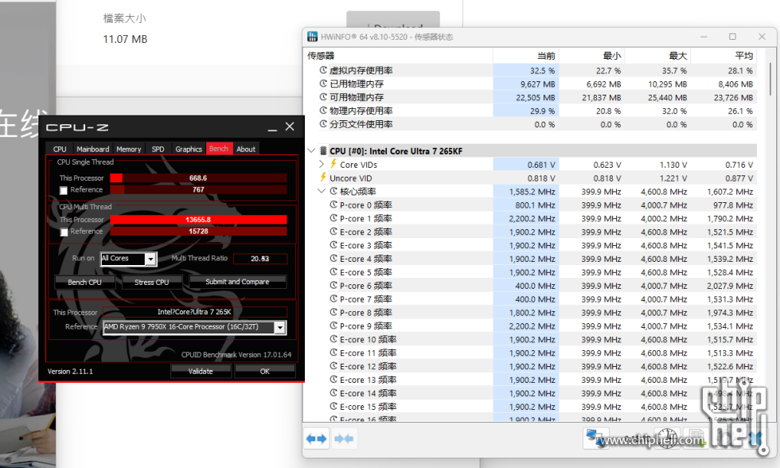
Task: Click the Stress CPU button
Action: coord(152,282)
